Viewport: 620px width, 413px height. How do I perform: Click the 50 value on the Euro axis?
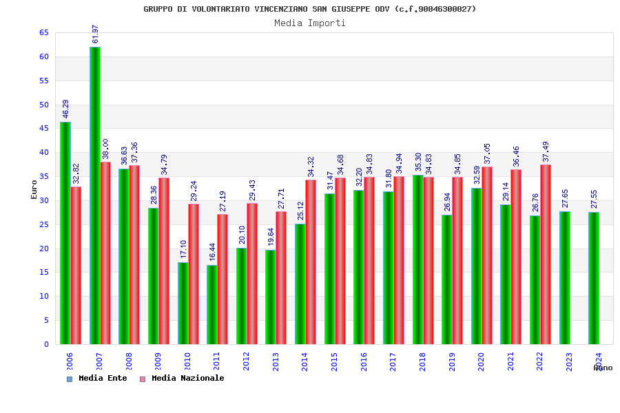point(44,105)
